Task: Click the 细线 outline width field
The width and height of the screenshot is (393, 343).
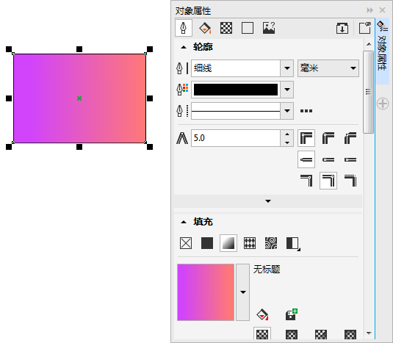Action: [236, 68]
